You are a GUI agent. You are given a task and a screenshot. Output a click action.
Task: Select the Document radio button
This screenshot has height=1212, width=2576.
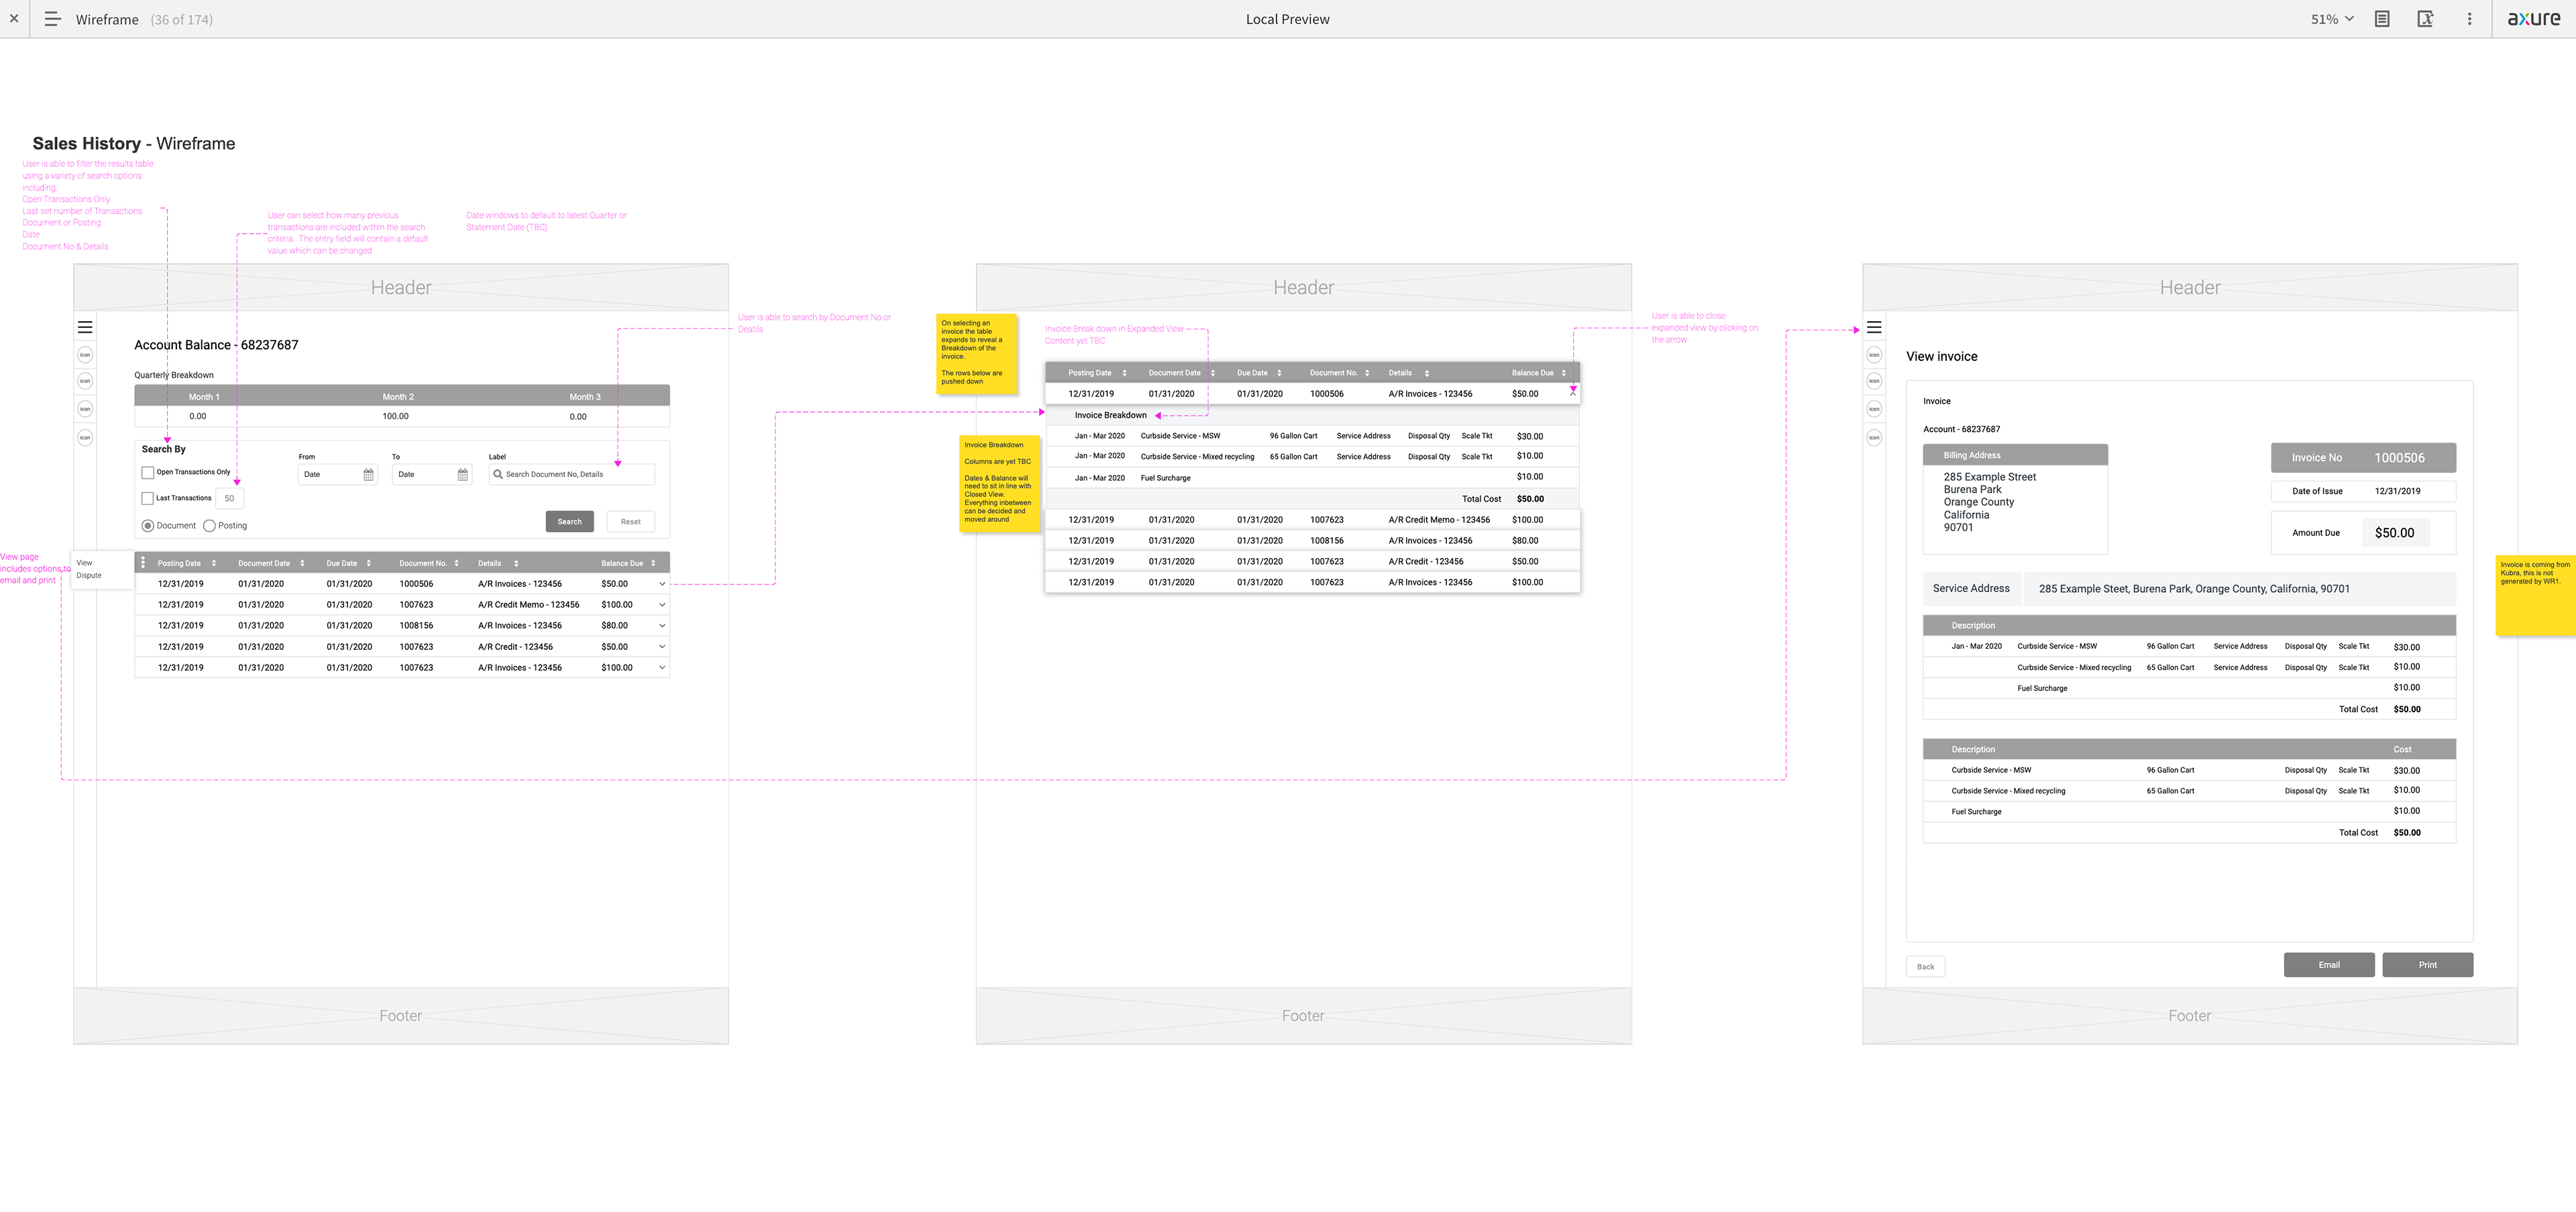[148, 526]
